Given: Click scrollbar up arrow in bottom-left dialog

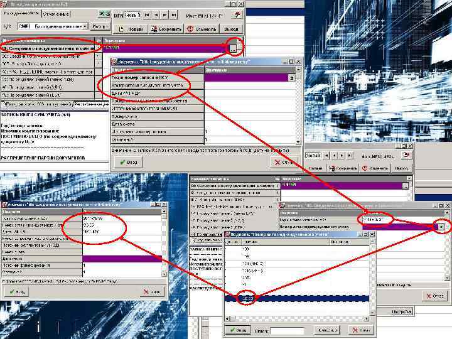Looking at the screenshot, I should pyautogui.click(x=164, y=212).
